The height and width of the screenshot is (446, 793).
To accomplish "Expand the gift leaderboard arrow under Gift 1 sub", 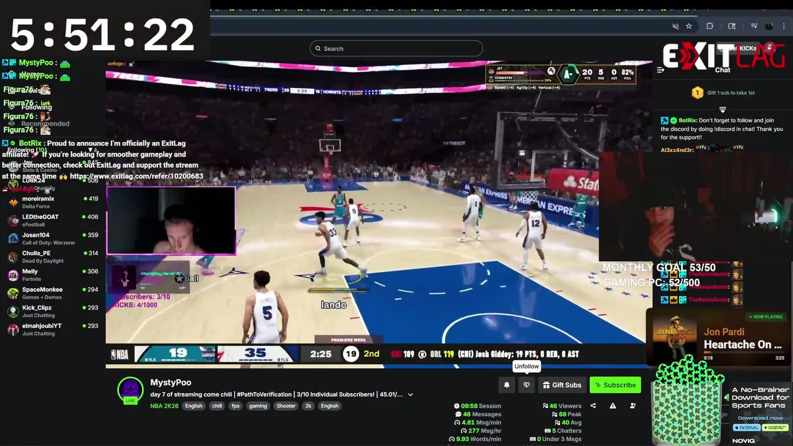I will coord(722,110).
